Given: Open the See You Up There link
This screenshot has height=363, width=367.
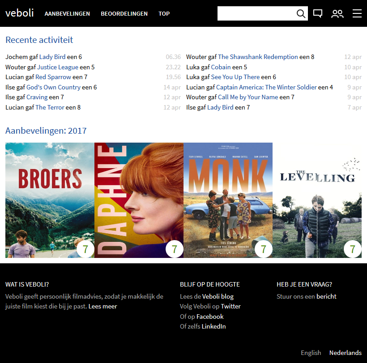Looking at the screenshot, I should pos(235,77).
